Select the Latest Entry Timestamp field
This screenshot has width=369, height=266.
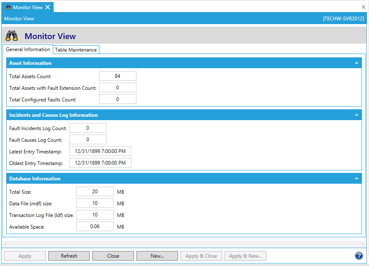pyautogui.click(x=100, y=151)
